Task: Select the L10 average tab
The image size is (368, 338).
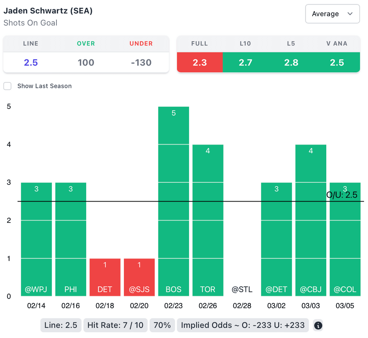Action: (245, 62)
